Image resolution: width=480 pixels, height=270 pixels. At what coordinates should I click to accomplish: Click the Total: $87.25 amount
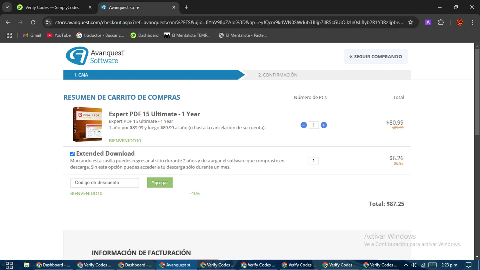click(x=387, y=204)
